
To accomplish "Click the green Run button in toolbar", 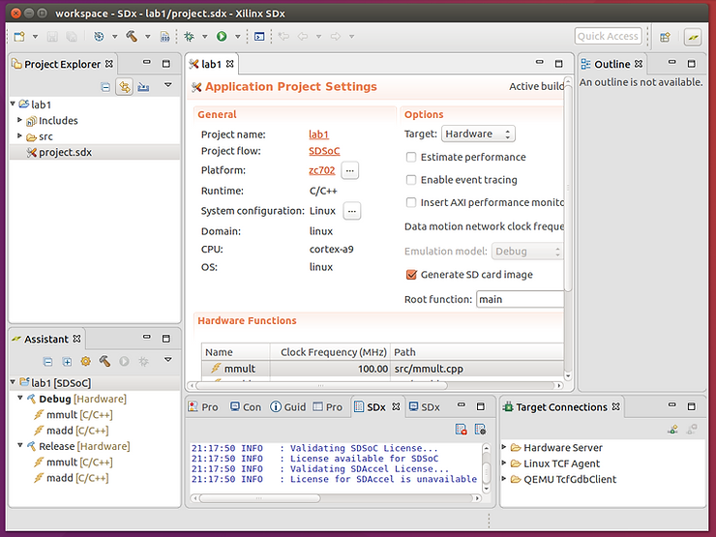I will (222, 37).
